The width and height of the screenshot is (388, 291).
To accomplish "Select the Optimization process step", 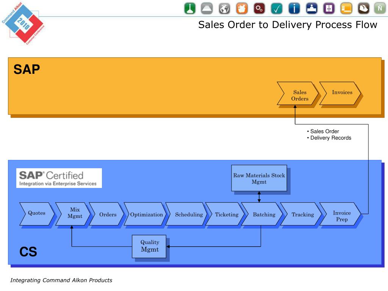I will coord(146,214).
